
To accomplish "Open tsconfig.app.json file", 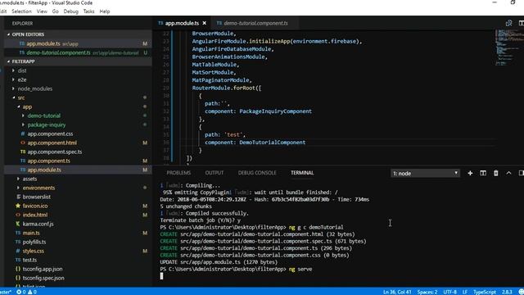I will pyautogui.click(x=43, y=270).
